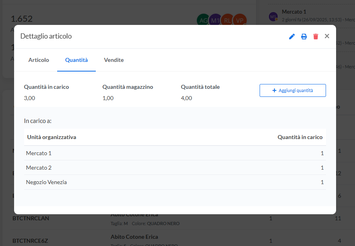Open the Mercato 1 activity entry in background
Viewport: 355px width, 246px height.
click(x=294, y=12)
